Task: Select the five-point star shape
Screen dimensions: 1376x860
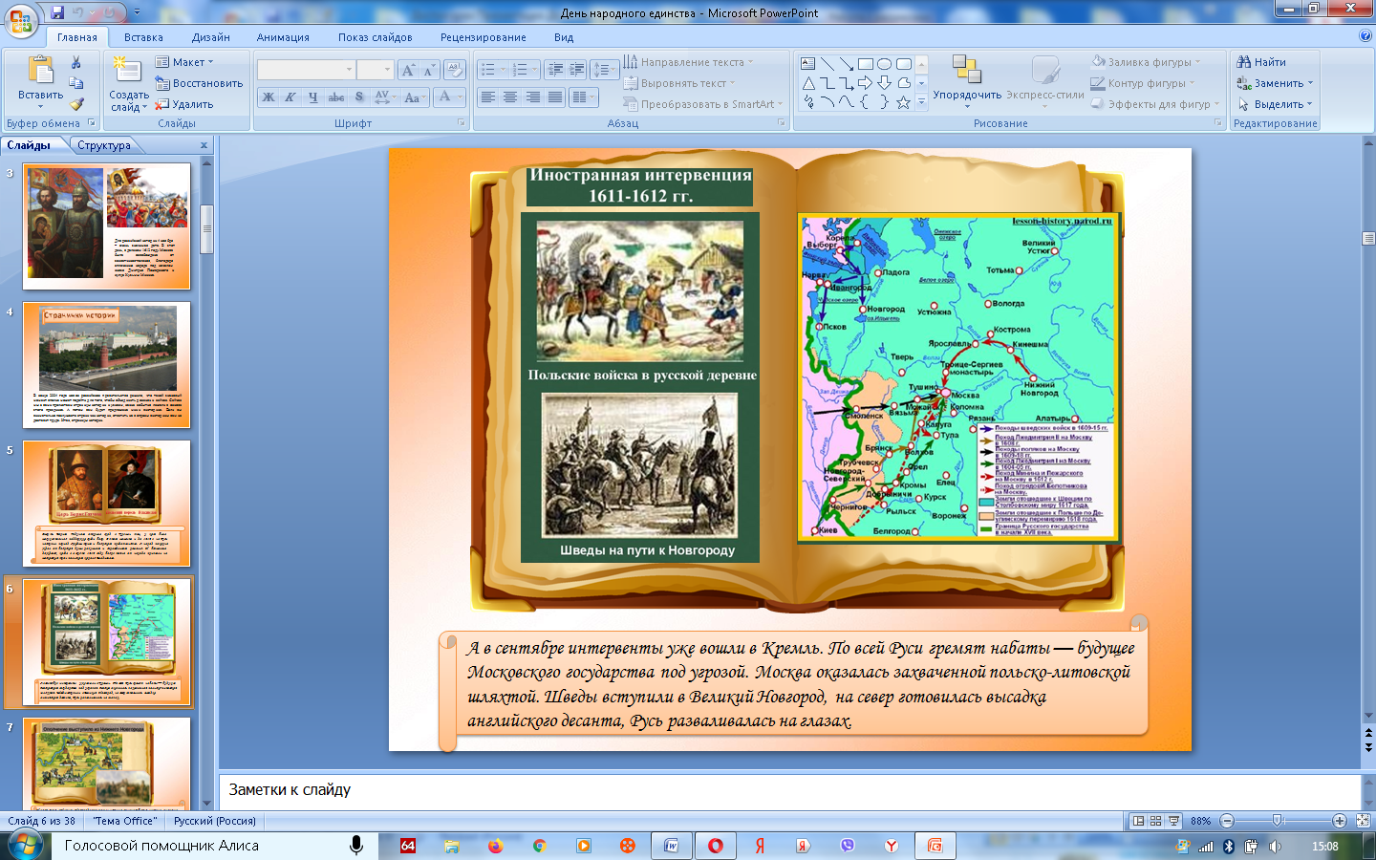Action: [x=903, y=102]
